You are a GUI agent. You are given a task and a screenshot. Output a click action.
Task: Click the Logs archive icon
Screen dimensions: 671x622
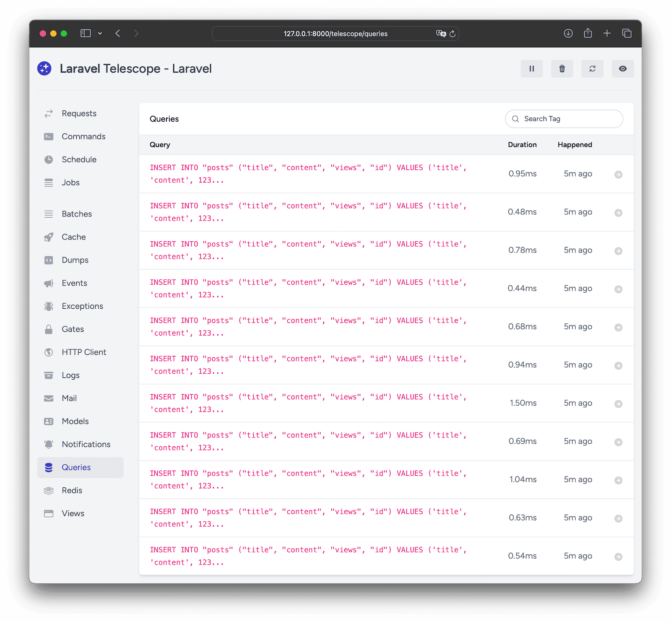pos(49,375)
